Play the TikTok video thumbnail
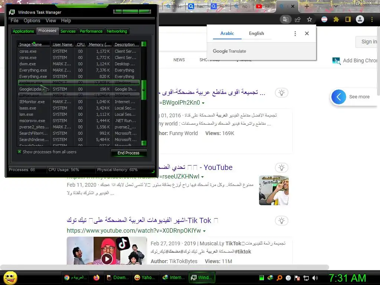Screen dimensions: 380x285 107,259
